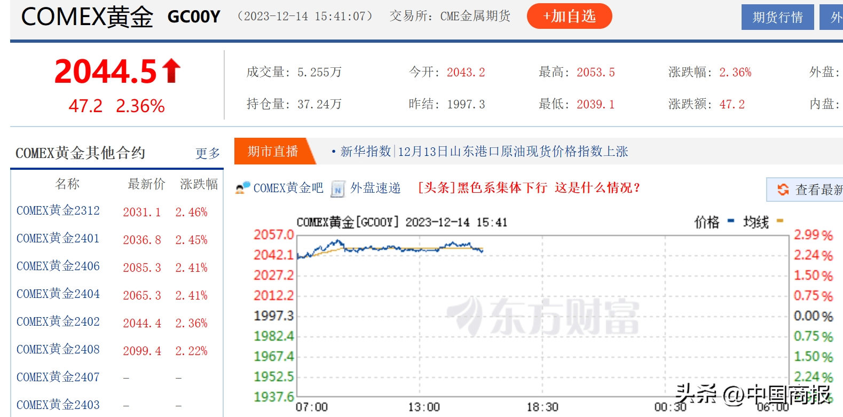Click the COMEX黄金吧 chat icon
843x417 pixels.
[x=243, y=188]
